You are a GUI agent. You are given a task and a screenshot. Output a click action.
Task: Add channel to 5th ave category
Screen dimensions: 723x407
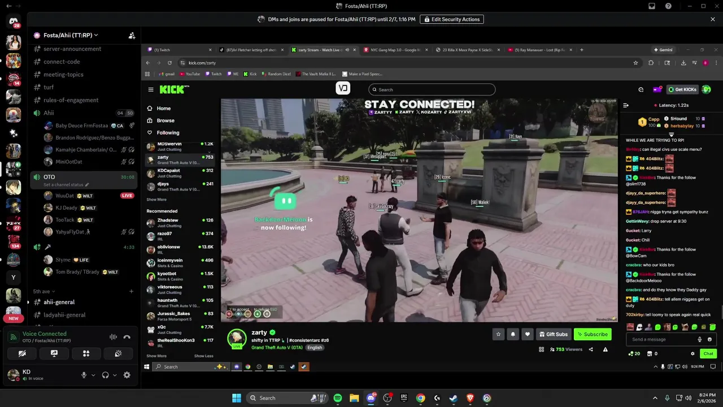(132, 292)
